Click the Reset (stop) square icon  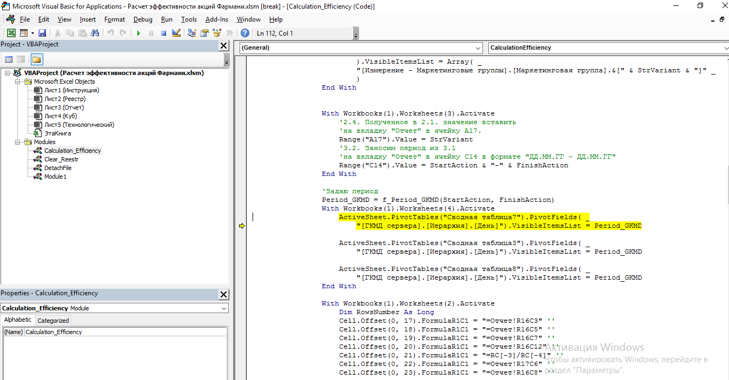(163, 33)
